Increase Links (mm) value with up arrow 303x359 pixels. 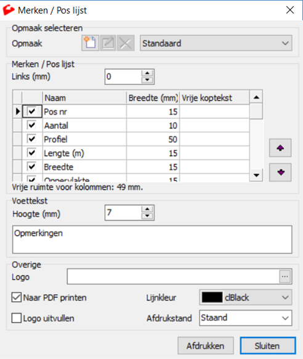[147, 73]
